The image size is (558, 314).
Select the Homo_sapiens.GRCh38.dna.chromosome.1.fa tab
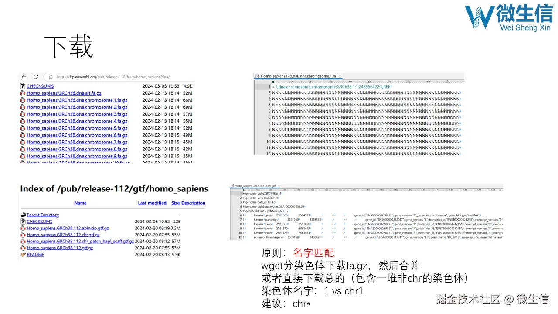(x=296, y=75)
